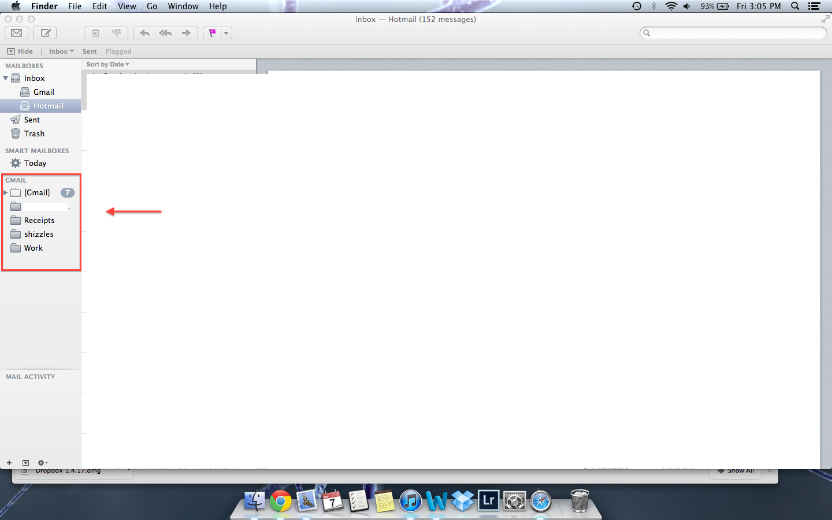Launch iTunes from the Dock
This screenshot has width=832, height=520.
411,500
